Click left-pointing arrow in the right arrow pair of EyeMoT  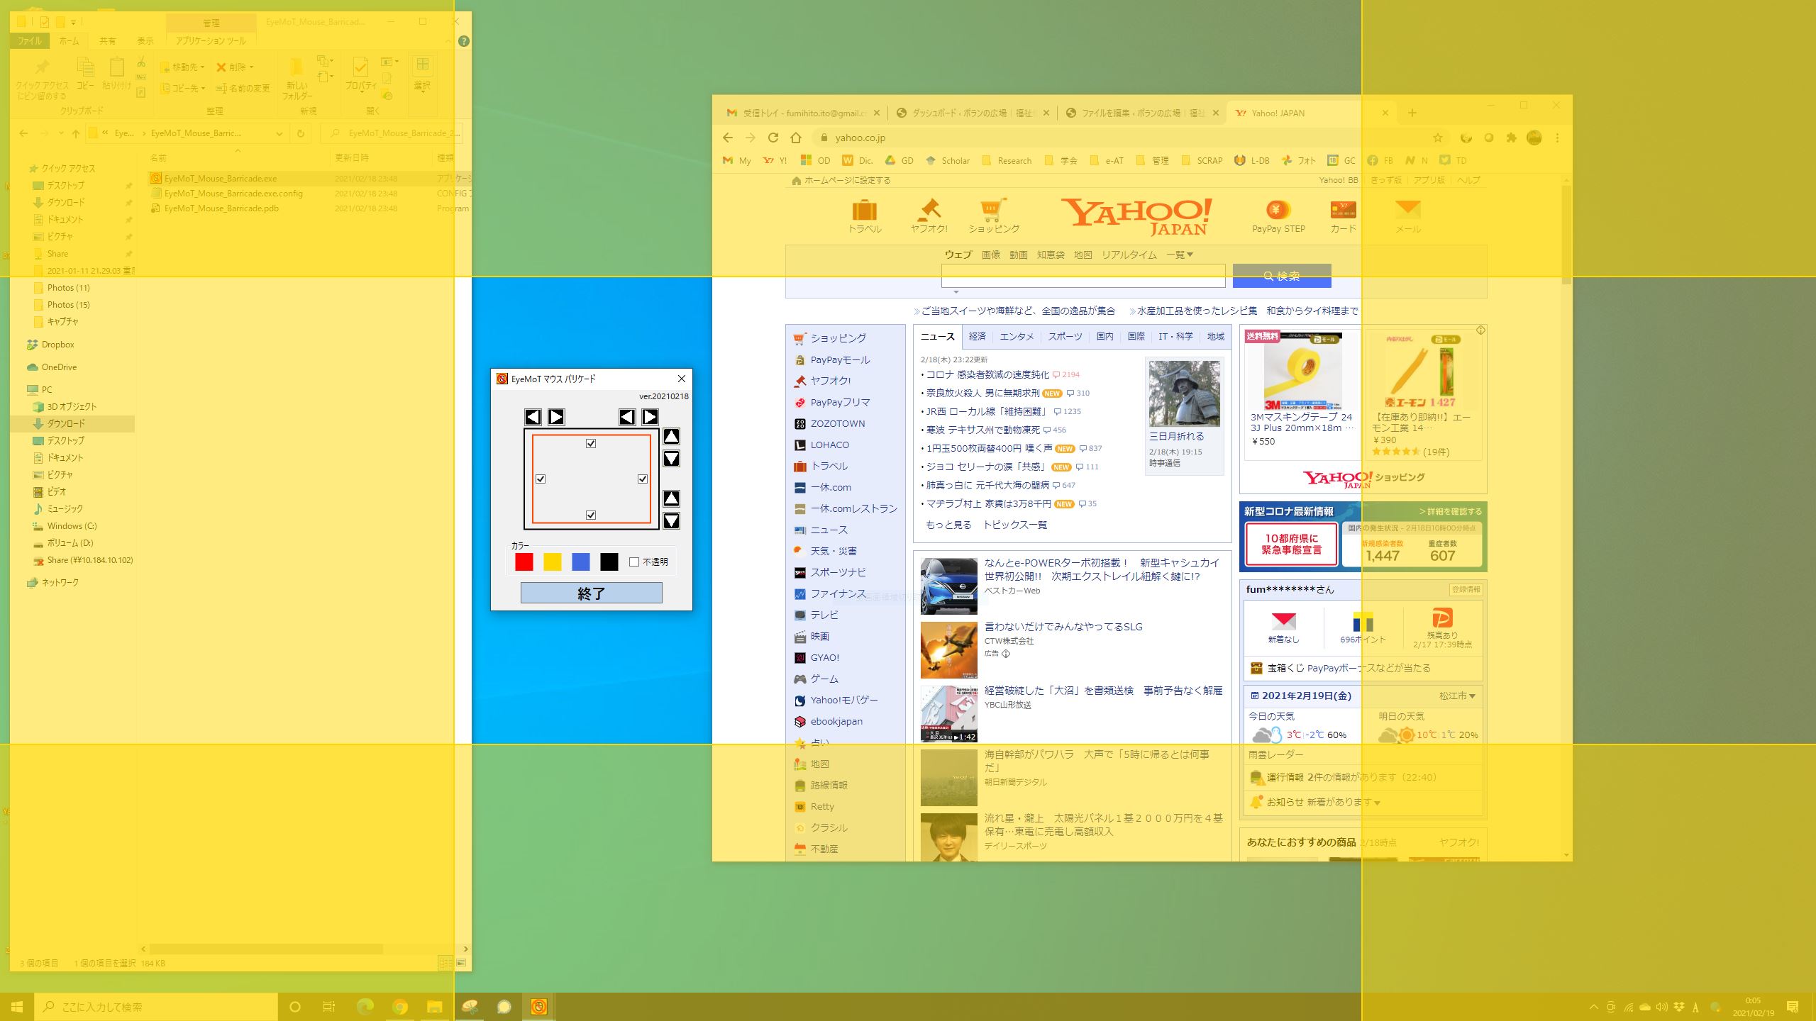coord(627,417)
